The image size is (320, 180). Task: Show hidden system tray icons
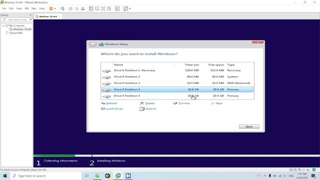pos(265,175)
